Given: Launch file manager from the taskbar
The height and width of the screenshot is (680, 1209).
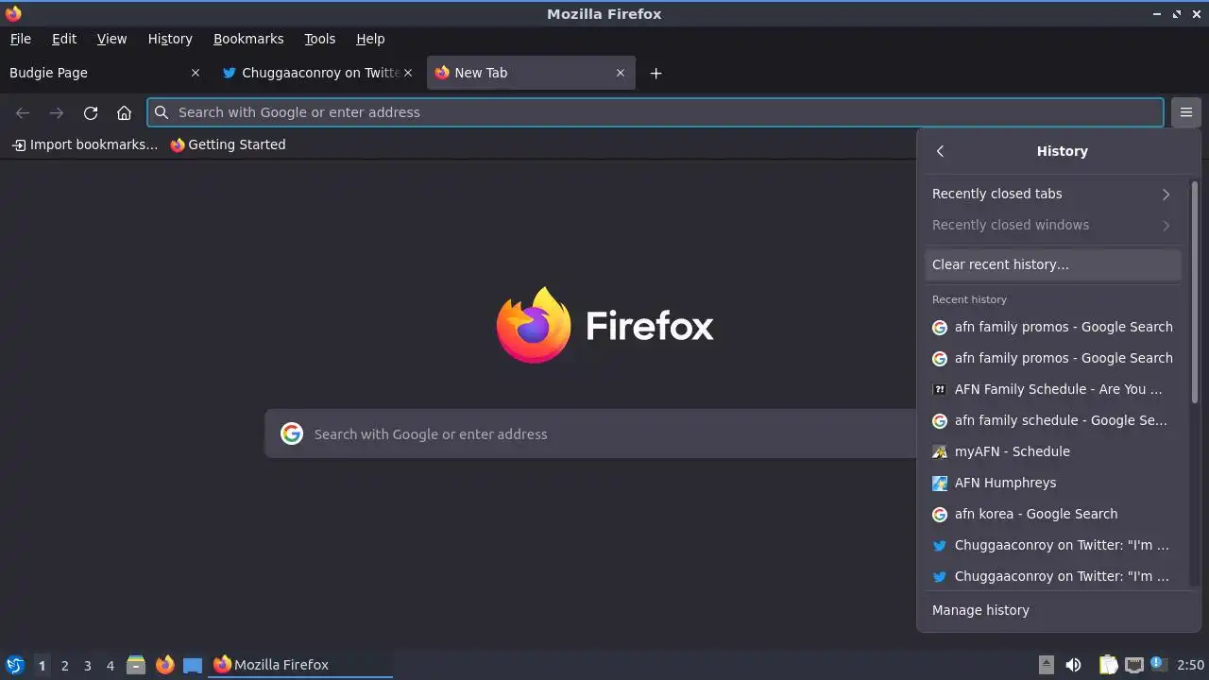Looking at the screenshot, I should (136, 665).
